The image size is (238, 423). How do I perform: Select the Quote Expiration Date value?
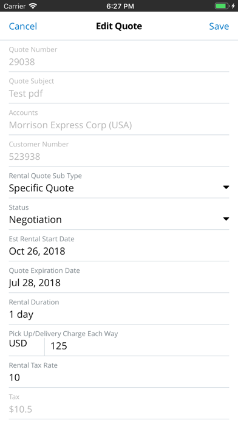(35, 283)
